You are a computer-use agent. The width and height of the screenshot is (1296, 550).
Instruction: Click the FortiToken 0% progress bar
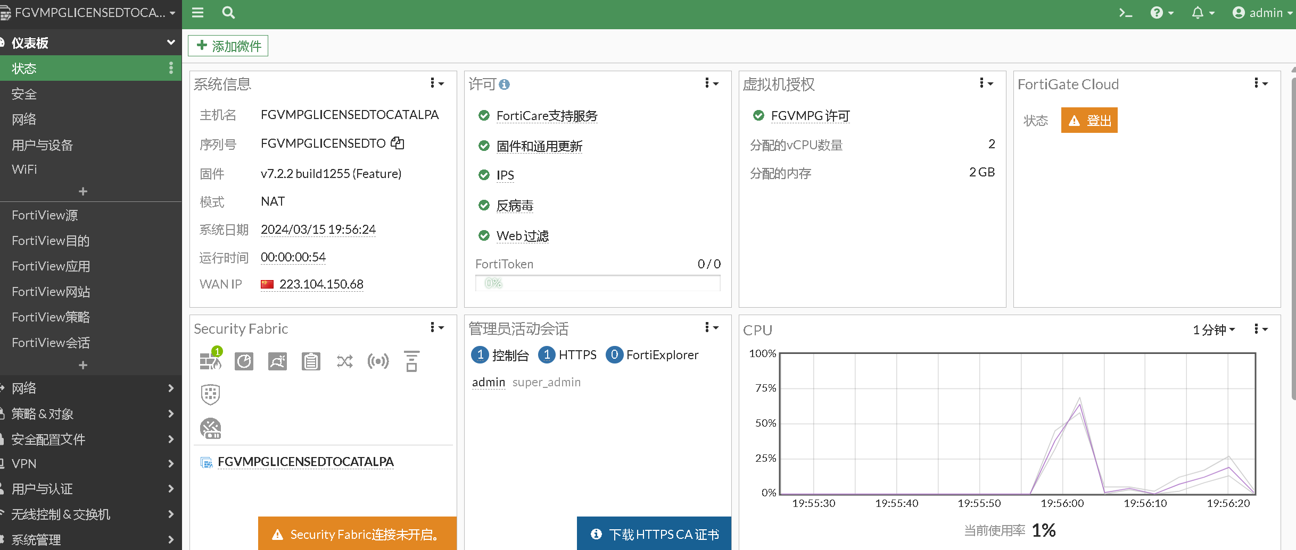[x=598, y=283]
